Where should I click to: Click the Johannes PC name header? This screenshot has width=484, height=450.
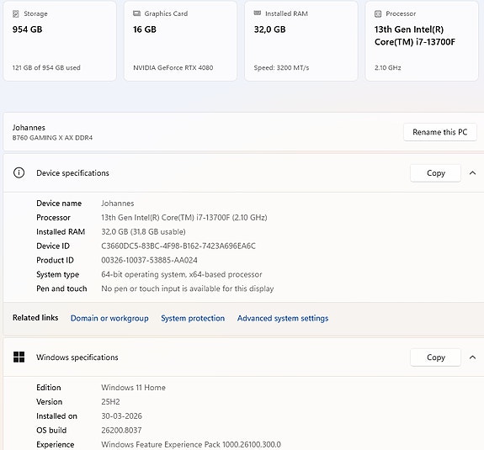point(29,127)
